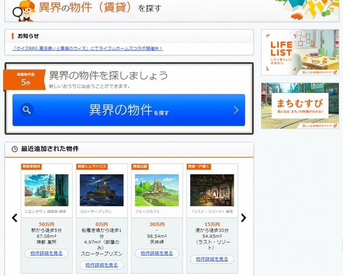
Task: Click the 50万円 price text
Action: (x=47, y=224)
